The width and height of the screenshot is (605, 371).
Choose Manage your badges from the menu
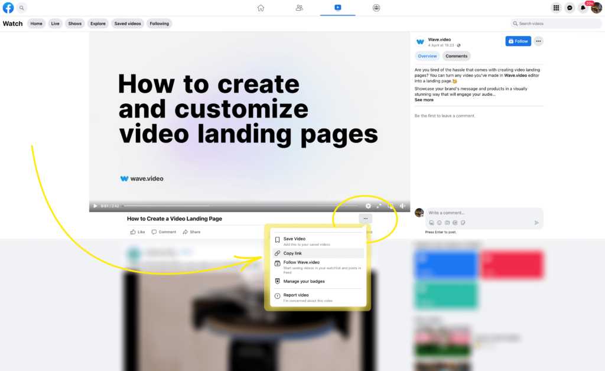[x=318, y=281]
